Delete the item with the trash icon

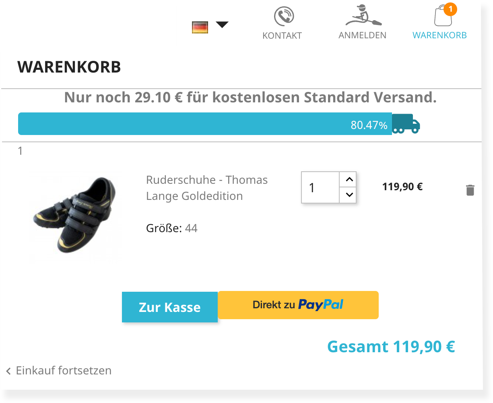[470, 190]
